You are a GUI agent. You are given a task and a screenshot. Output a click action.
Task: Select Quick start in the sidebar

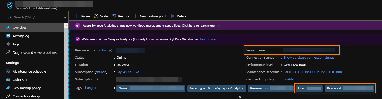[x=32, y=80]
